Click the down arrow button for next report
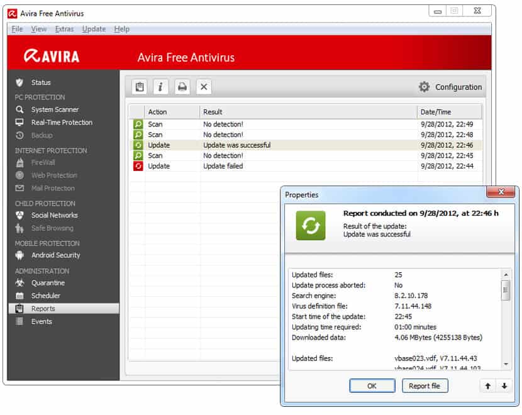Viewport: 522px width, 415px height. coord(504,386)
